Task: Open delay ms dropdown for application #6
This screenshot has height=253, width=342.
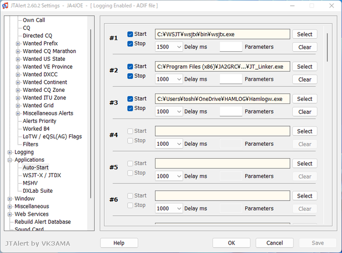Action: (x=169, y=208)
